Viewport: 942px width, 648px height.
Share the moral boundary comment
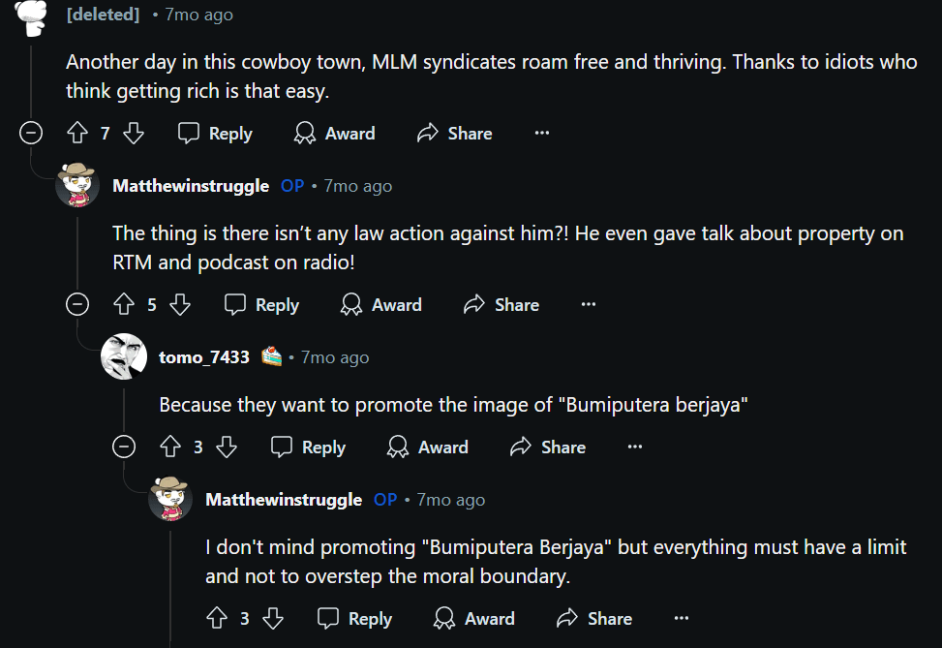coord(595,619)
